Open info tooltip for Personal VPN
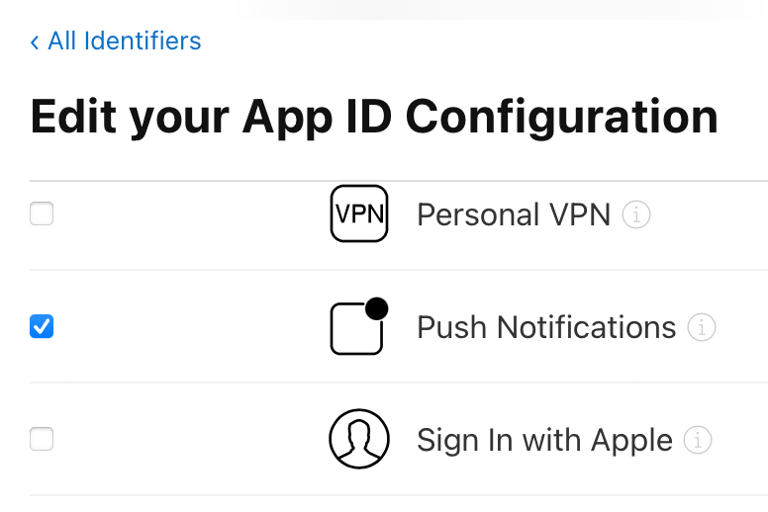This screenshot has width=768, height=512. pyautogui.click(x=636, y=214)
